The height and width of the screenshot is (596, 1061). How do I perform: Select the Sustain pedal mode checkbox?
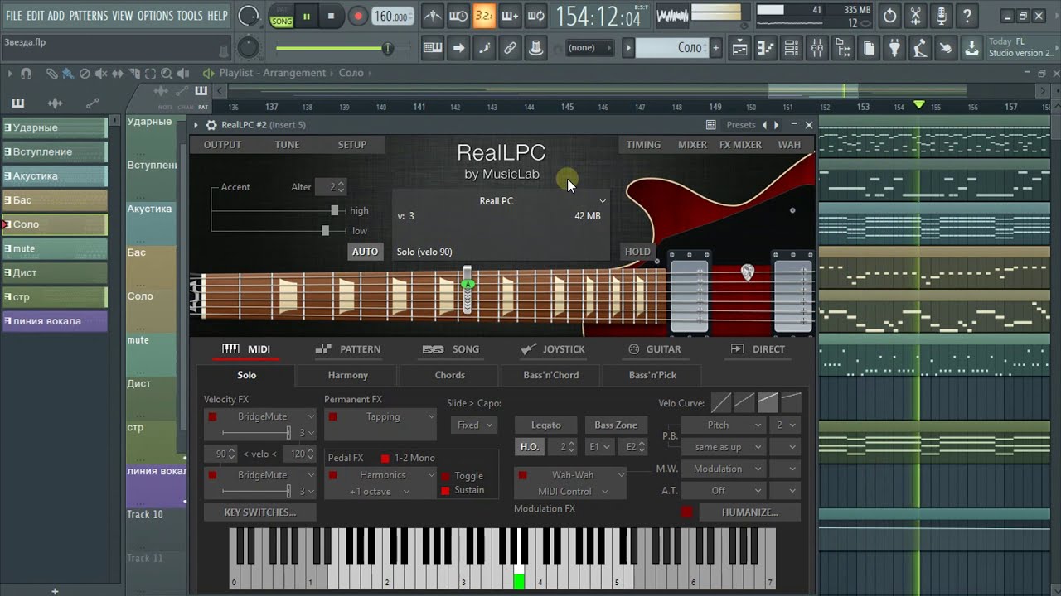coord(446,491)
